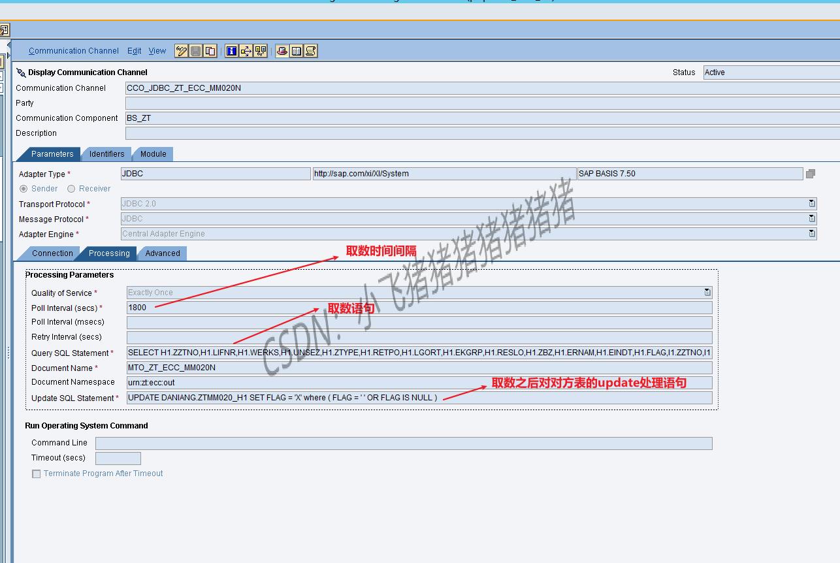Open the Connection tab
This screenshot has height=563, width=840.
click(x=52, y=253)
